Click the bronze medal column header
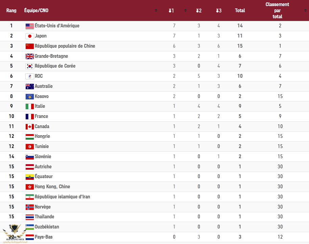309x244 pixels. [218, 10]
